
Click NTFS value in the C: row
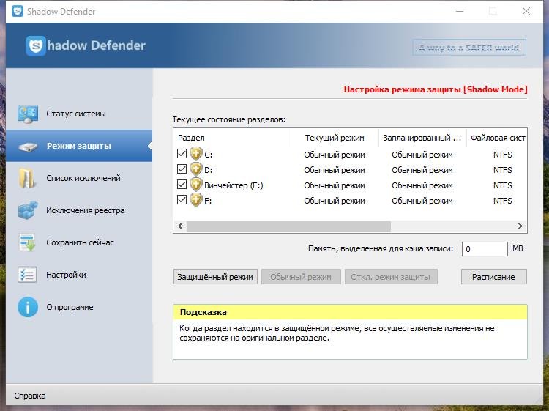(x=503, y=155)
